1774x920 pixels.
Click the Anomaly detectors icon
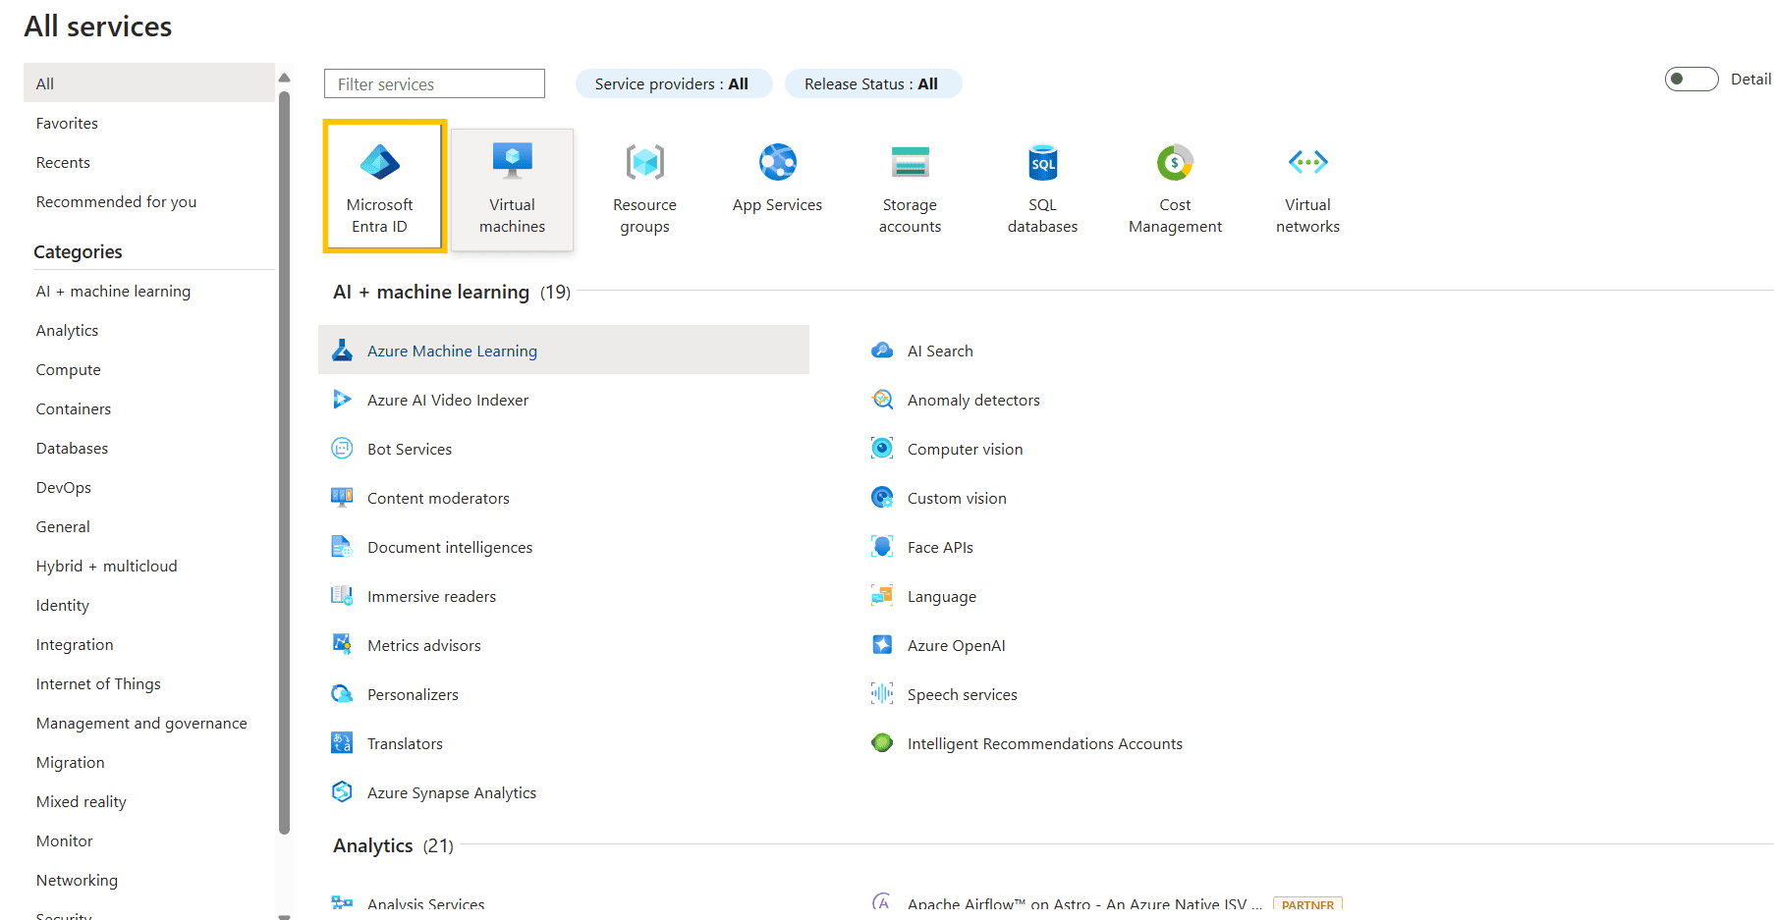[x=882, y=400]
